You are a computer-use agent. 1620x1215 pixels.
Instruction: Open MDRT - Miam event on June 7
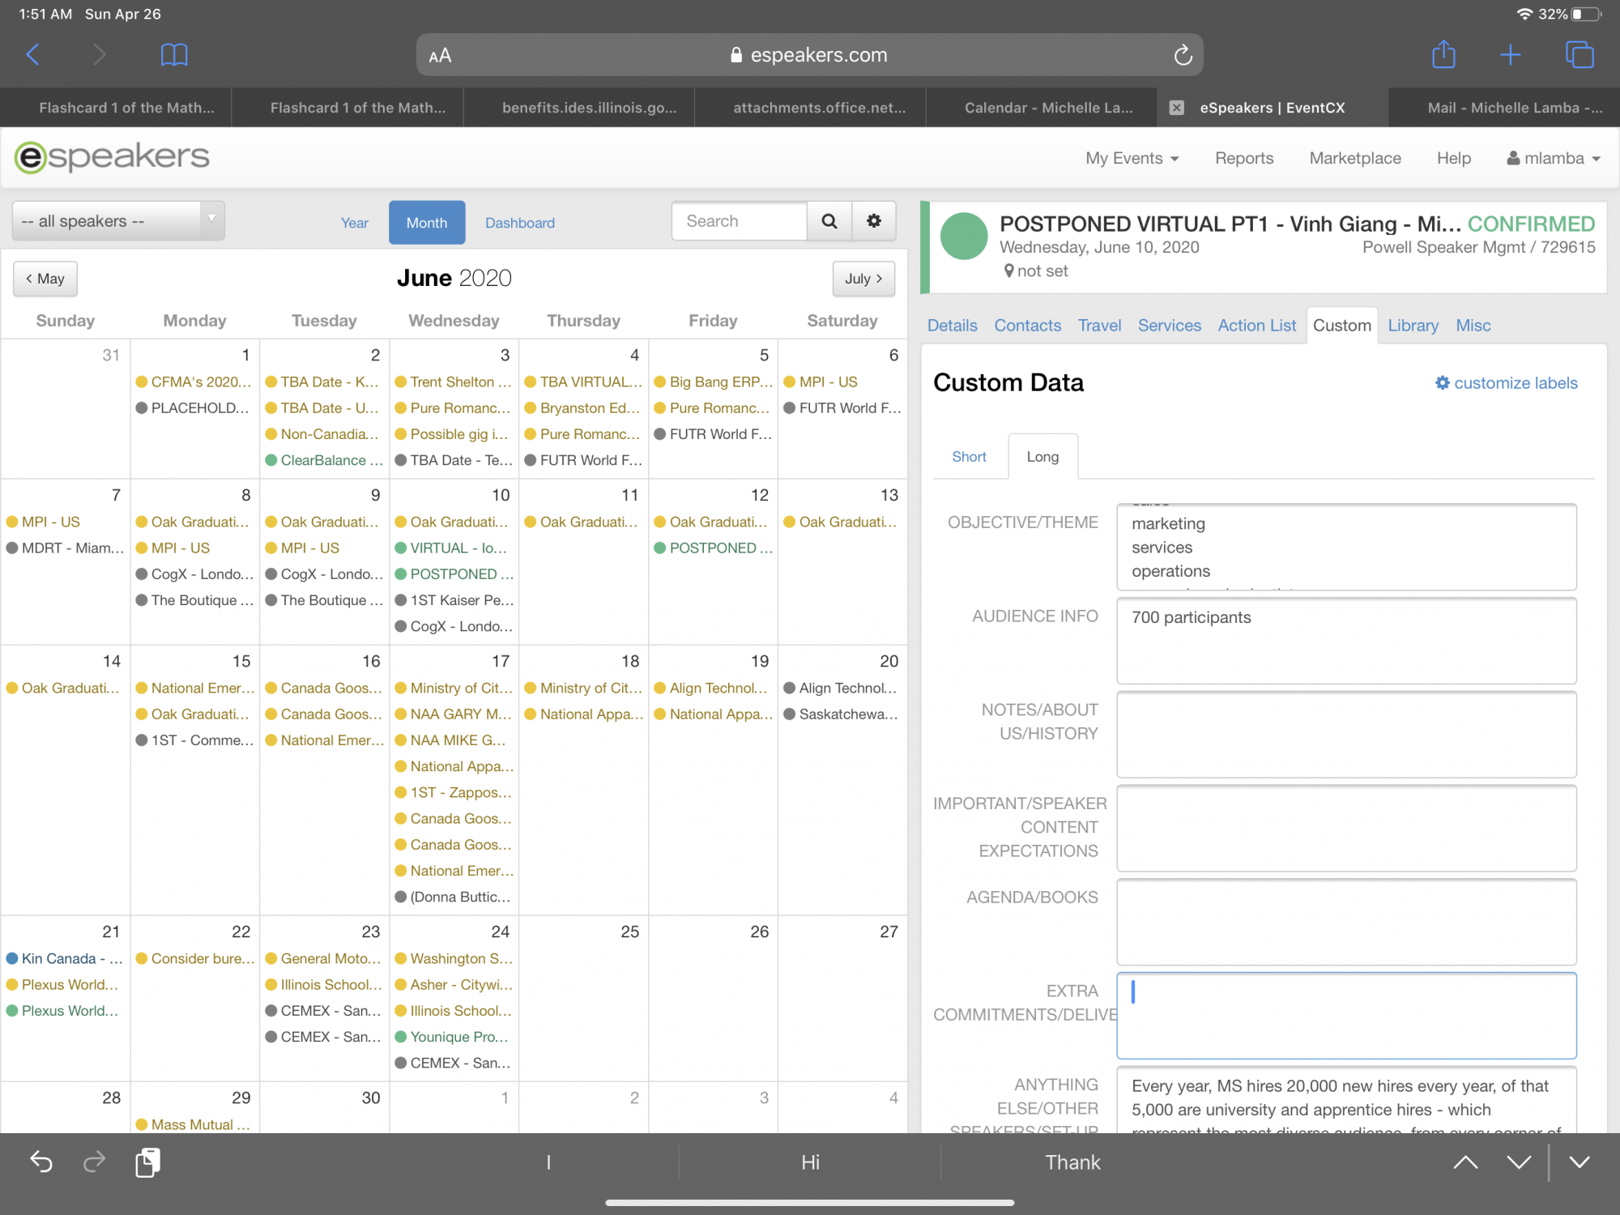click(x=65, y=548)
